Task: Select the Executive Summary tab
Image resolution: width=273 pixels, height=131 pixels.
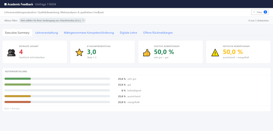Action: [17, 33]
